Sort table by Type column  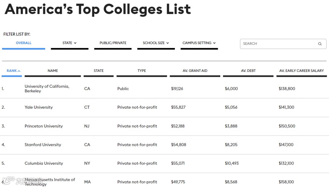point(142,71)
